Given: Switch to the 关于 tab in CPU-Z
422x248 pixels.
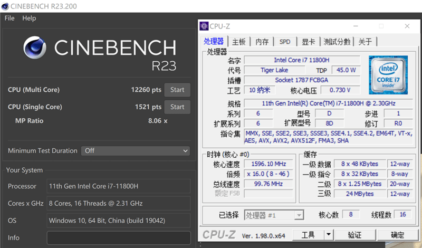Looking at the screenshot, I should pos(365,42).
